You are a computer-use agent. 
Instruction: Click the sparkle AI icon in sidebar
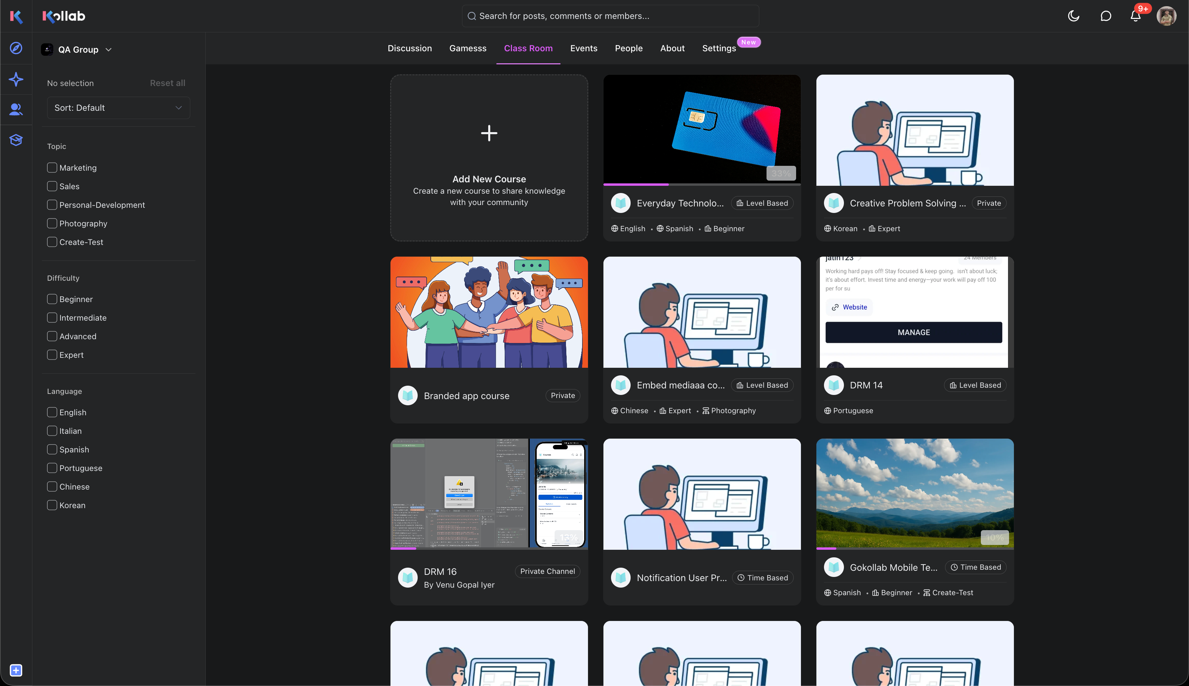[x=16, y=79]
